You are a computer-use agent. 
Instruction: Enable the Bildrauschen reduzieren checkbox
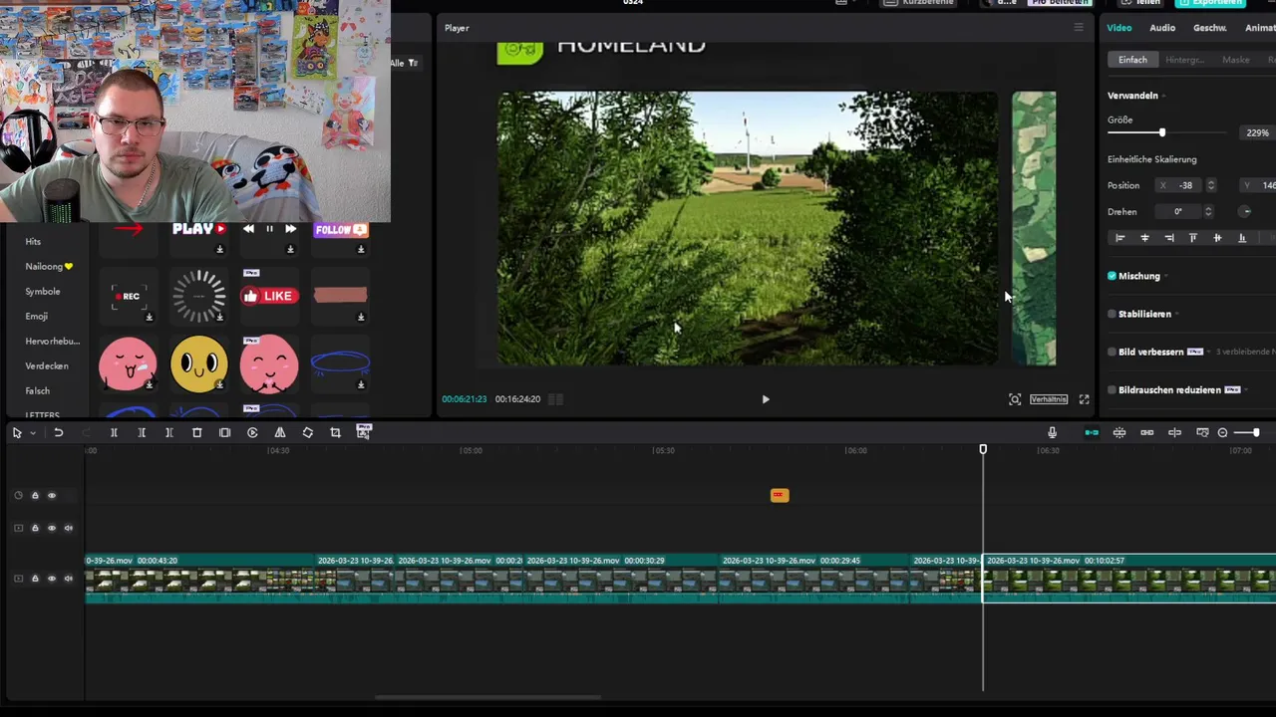click(x=1112, y=389)
